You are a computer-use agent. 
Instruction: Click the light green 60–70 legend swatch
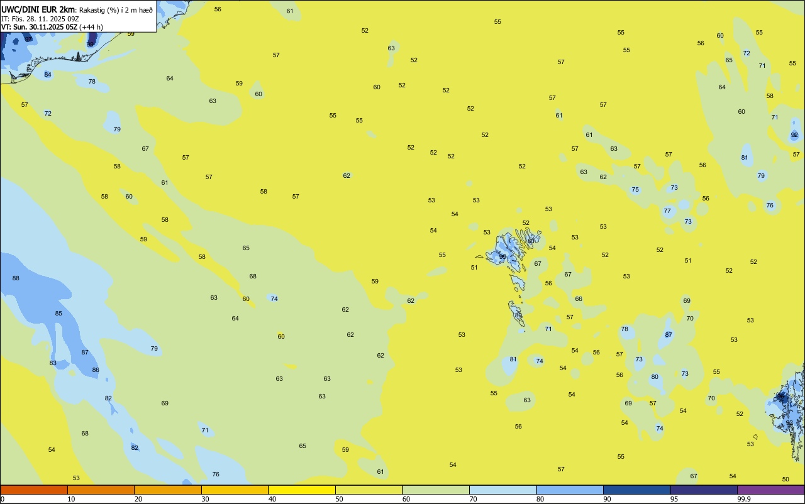click(x=436, y=490)
